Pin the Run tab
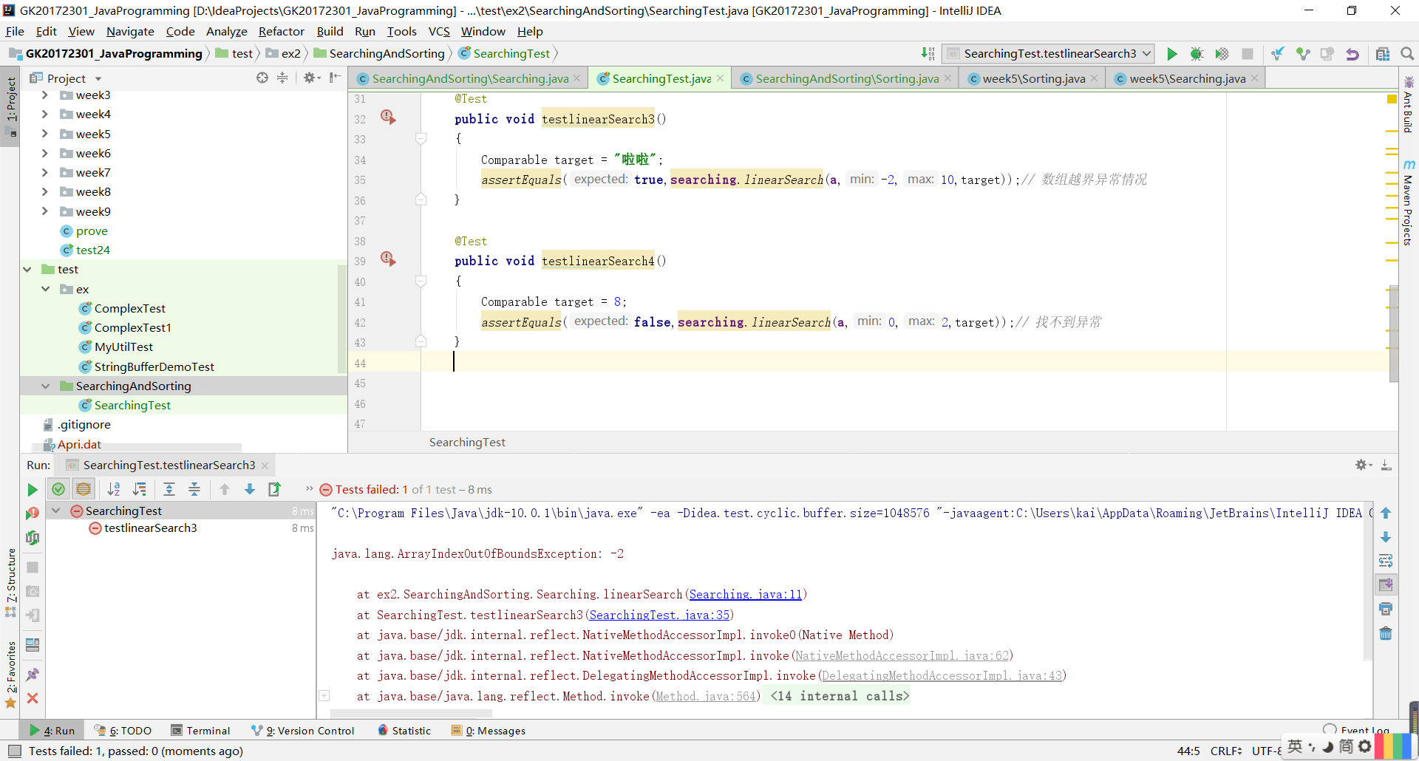The image size is (1419, 761). [32, 674]
